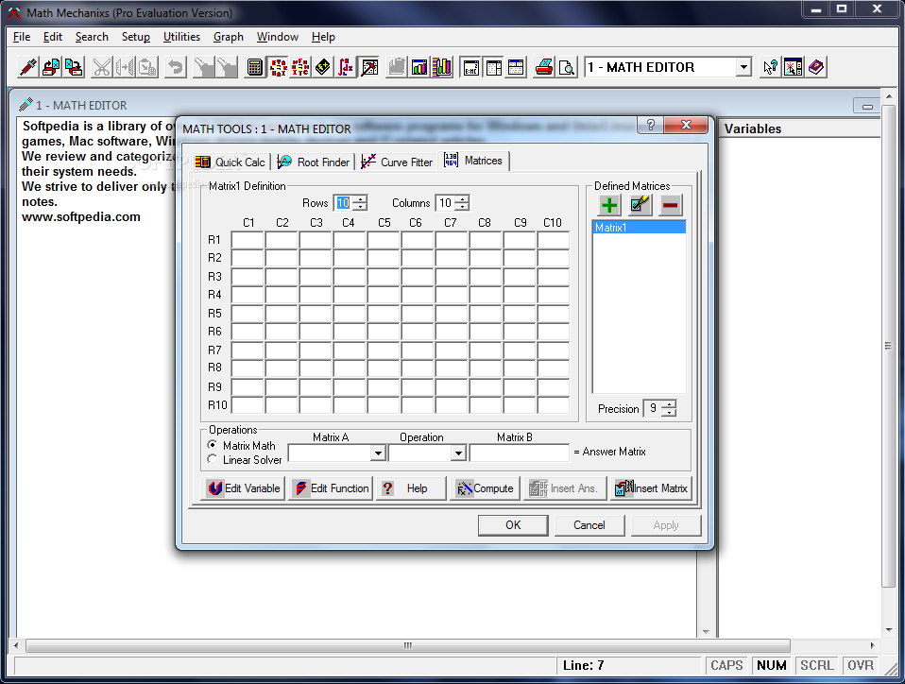Click the grid window icon left of printer
This screenshot has width=905, height=684.
tap(516, 67)
